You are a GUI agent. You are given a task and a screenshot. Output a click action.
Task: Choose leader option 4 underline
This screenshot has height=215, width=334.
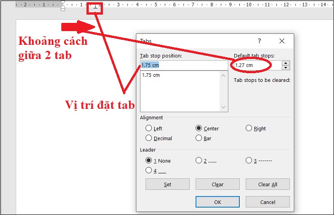tap(149, 170)
